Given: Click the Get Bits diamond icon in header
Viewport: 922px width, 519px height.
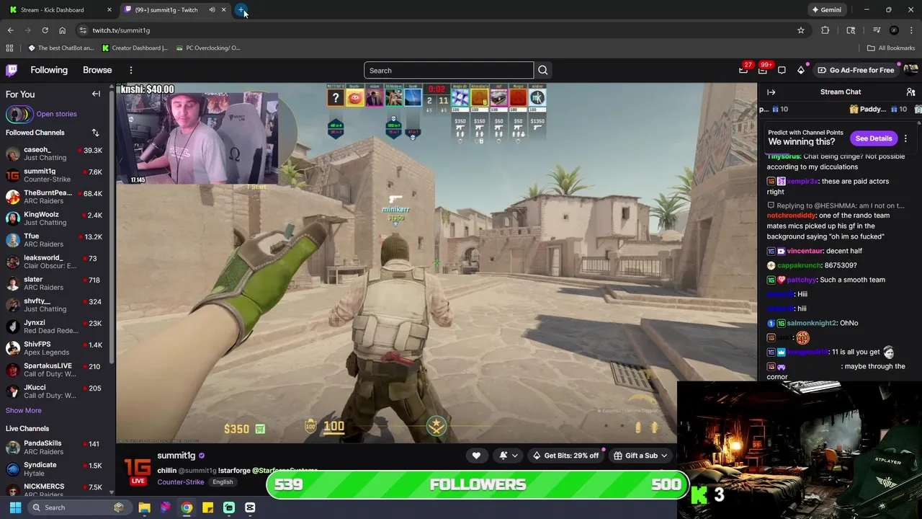Looking at the screenshot, I should click(800, 70).
